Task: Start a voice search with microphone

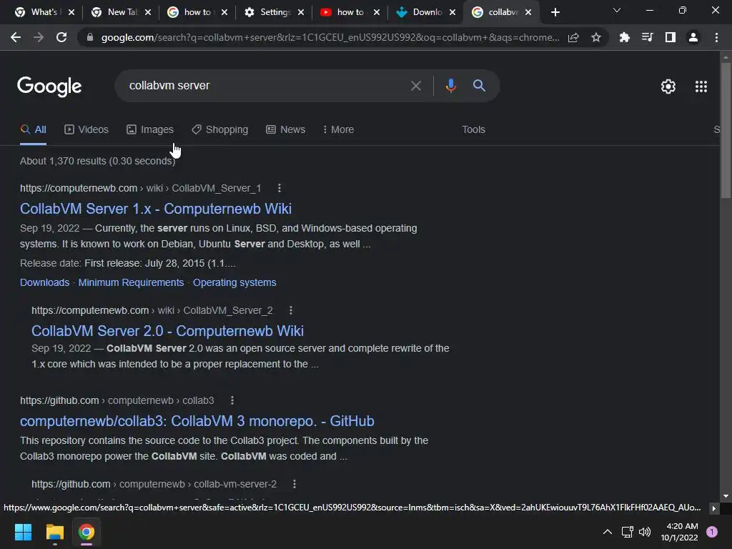Action: click(450, 86)
